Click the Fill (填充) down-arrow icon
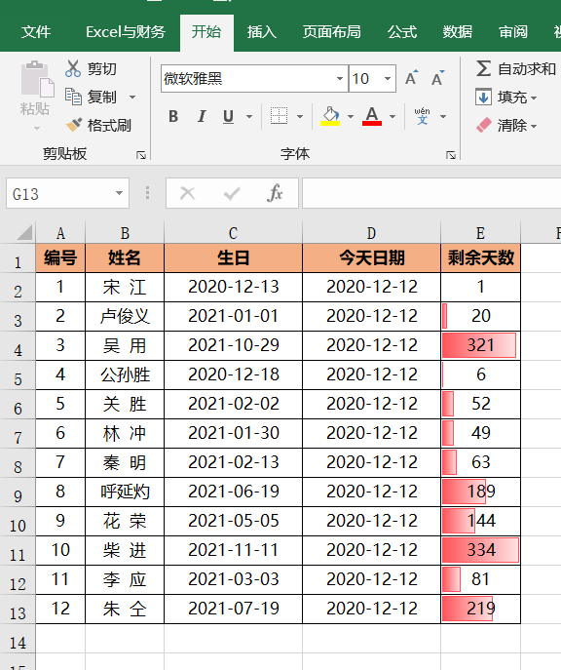The height and width of the screenshot is (670, 561). (x=483, y=97)
